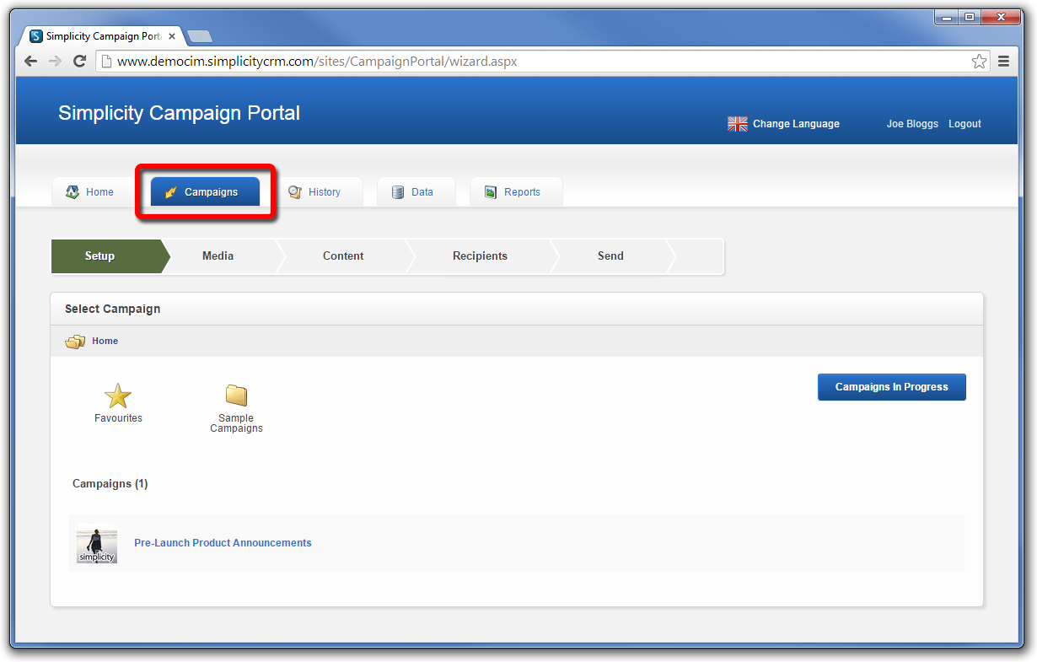Click the Simplicity Campaign Portal title

click(179, 113)
